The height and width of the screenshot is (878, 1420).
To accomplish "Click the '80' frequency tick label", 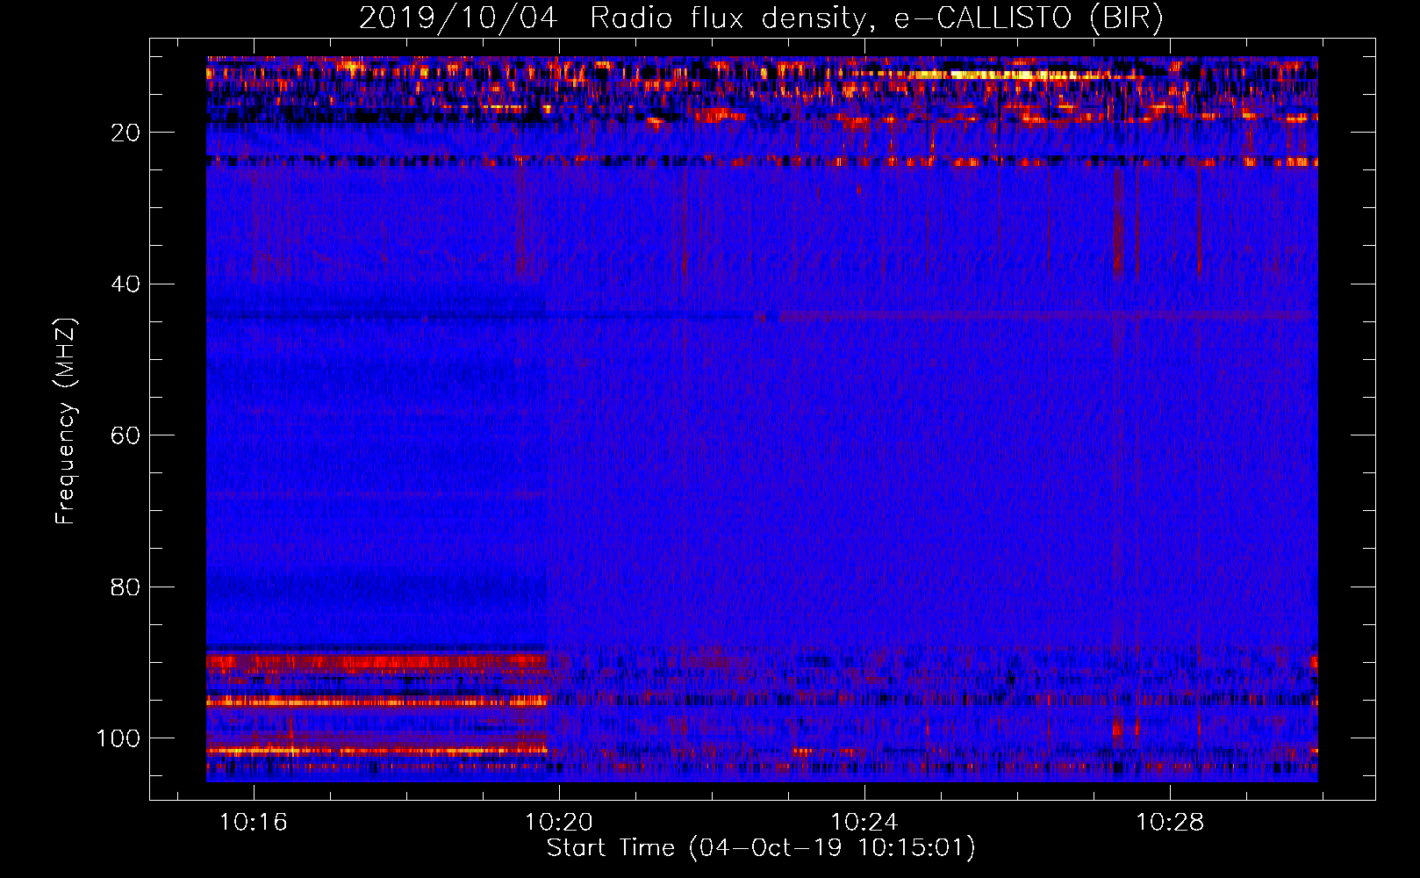I will tap(126, 587).
